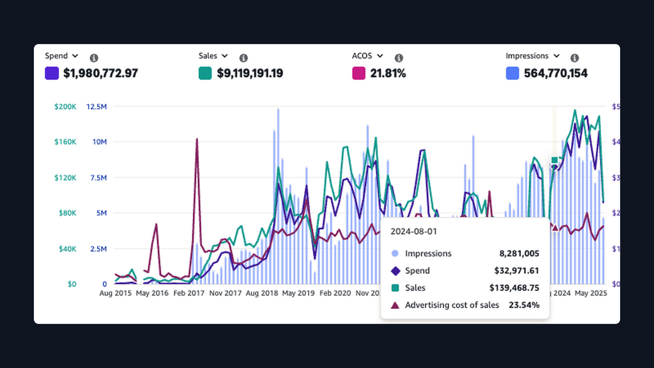
Task: Expand the Impressions metric dropdown
Action: tap(557, 56)
